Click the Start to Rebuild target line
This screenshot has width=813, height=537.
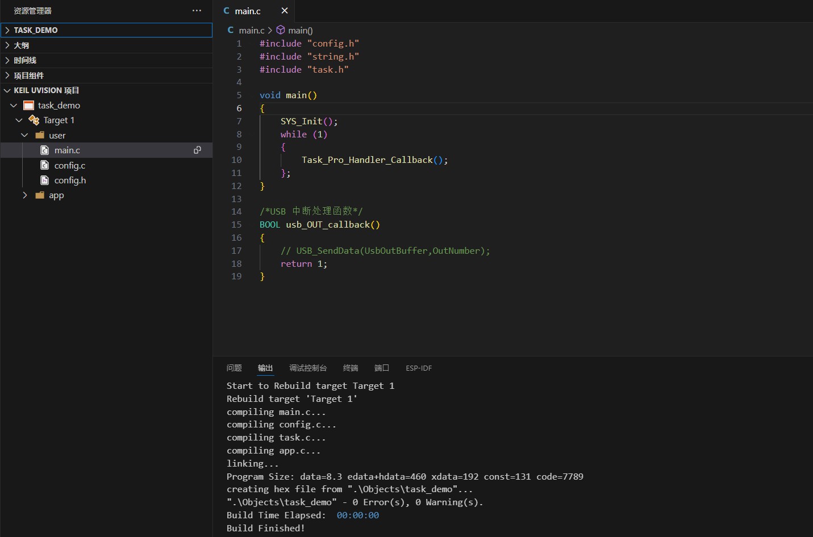[x=310, y=386]
